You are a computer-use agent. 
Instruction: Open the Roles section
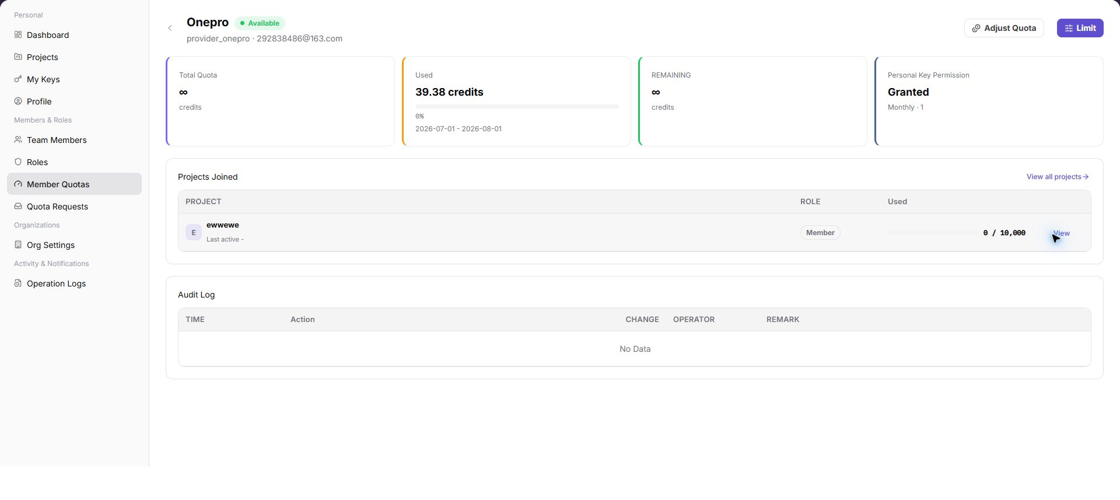[74, 162]
